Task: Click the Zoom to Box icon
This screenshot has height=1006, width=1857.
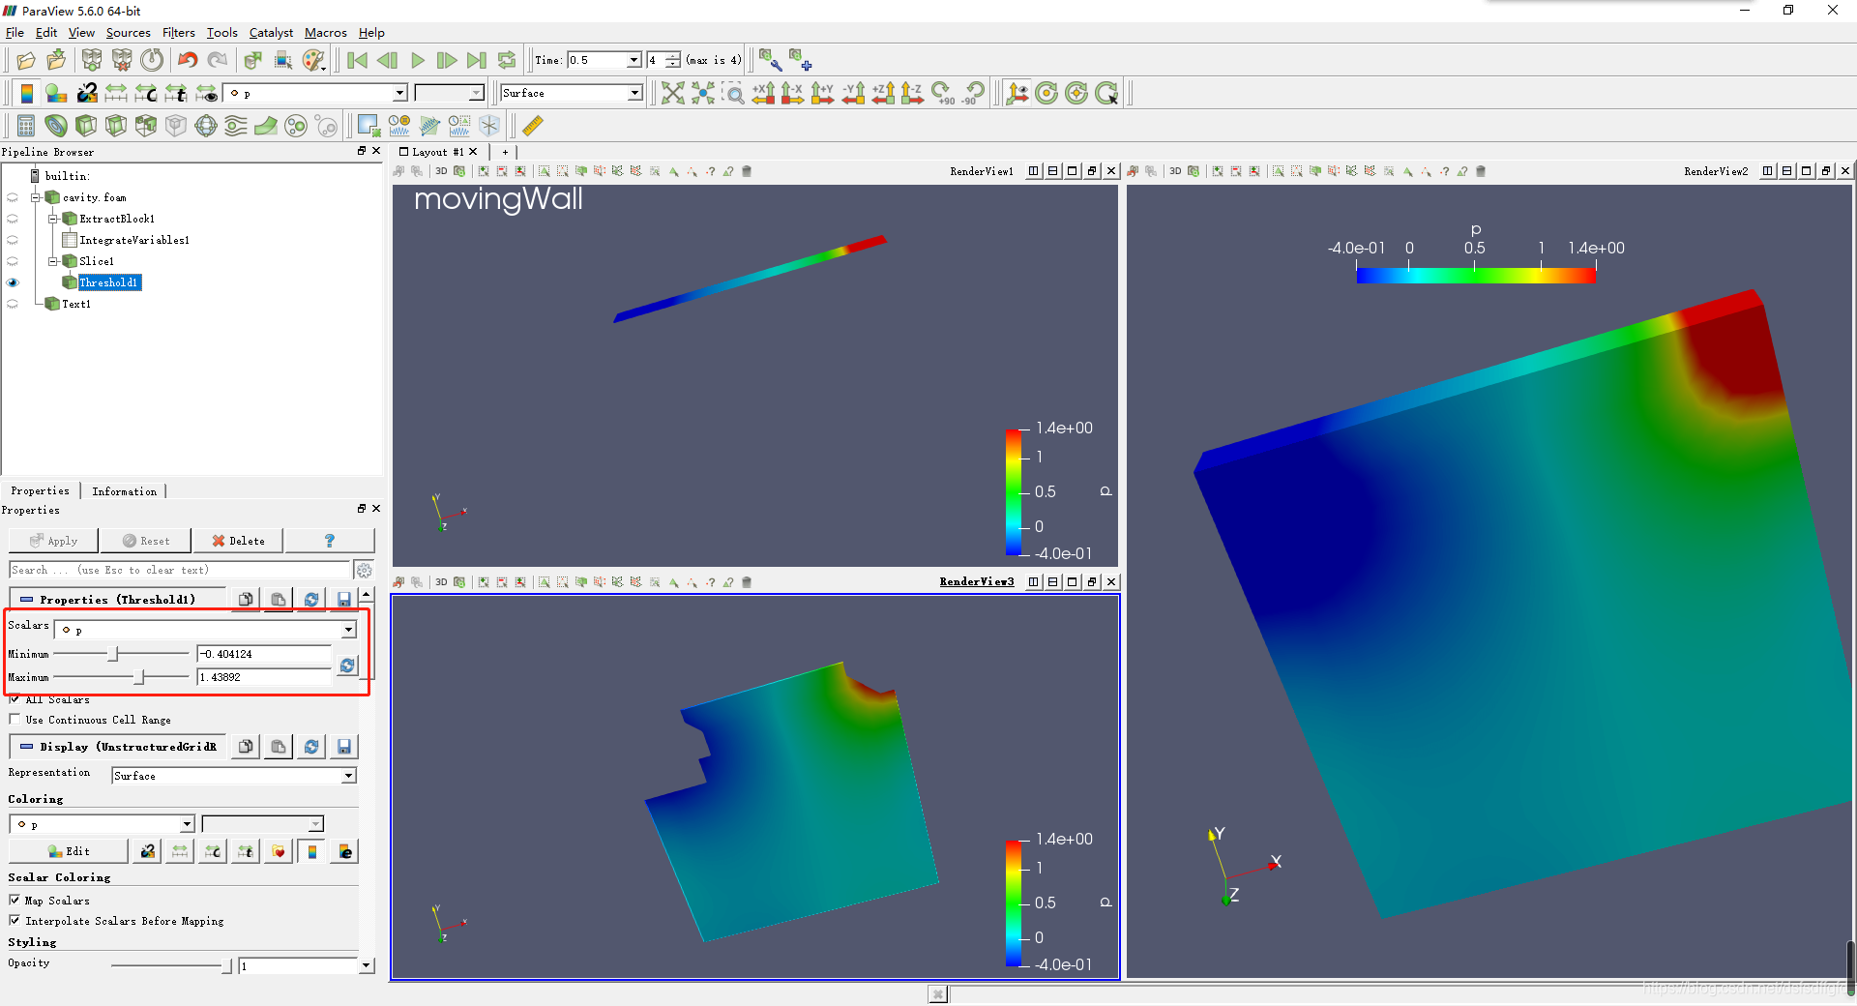Action: (x=734, y=93)
